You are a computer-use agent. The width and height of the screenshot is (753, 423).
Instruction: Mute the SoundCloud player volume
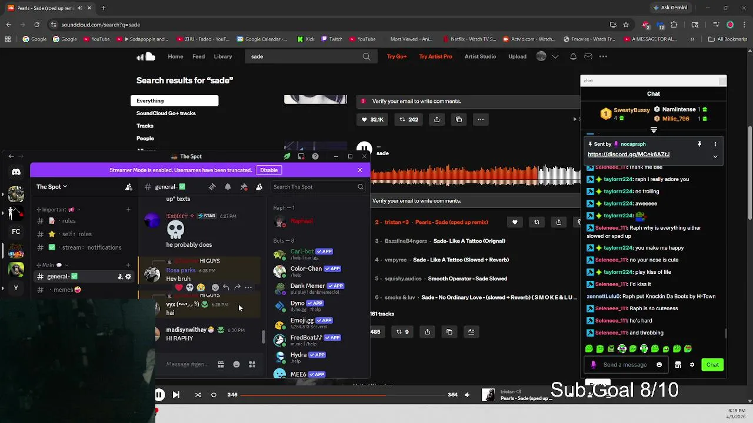point(467,395)
